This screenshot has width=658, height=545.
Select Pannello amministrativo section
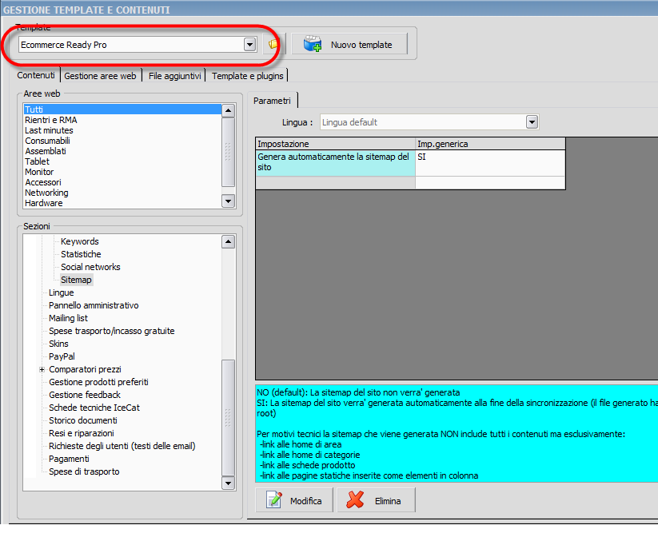point(94,305)
